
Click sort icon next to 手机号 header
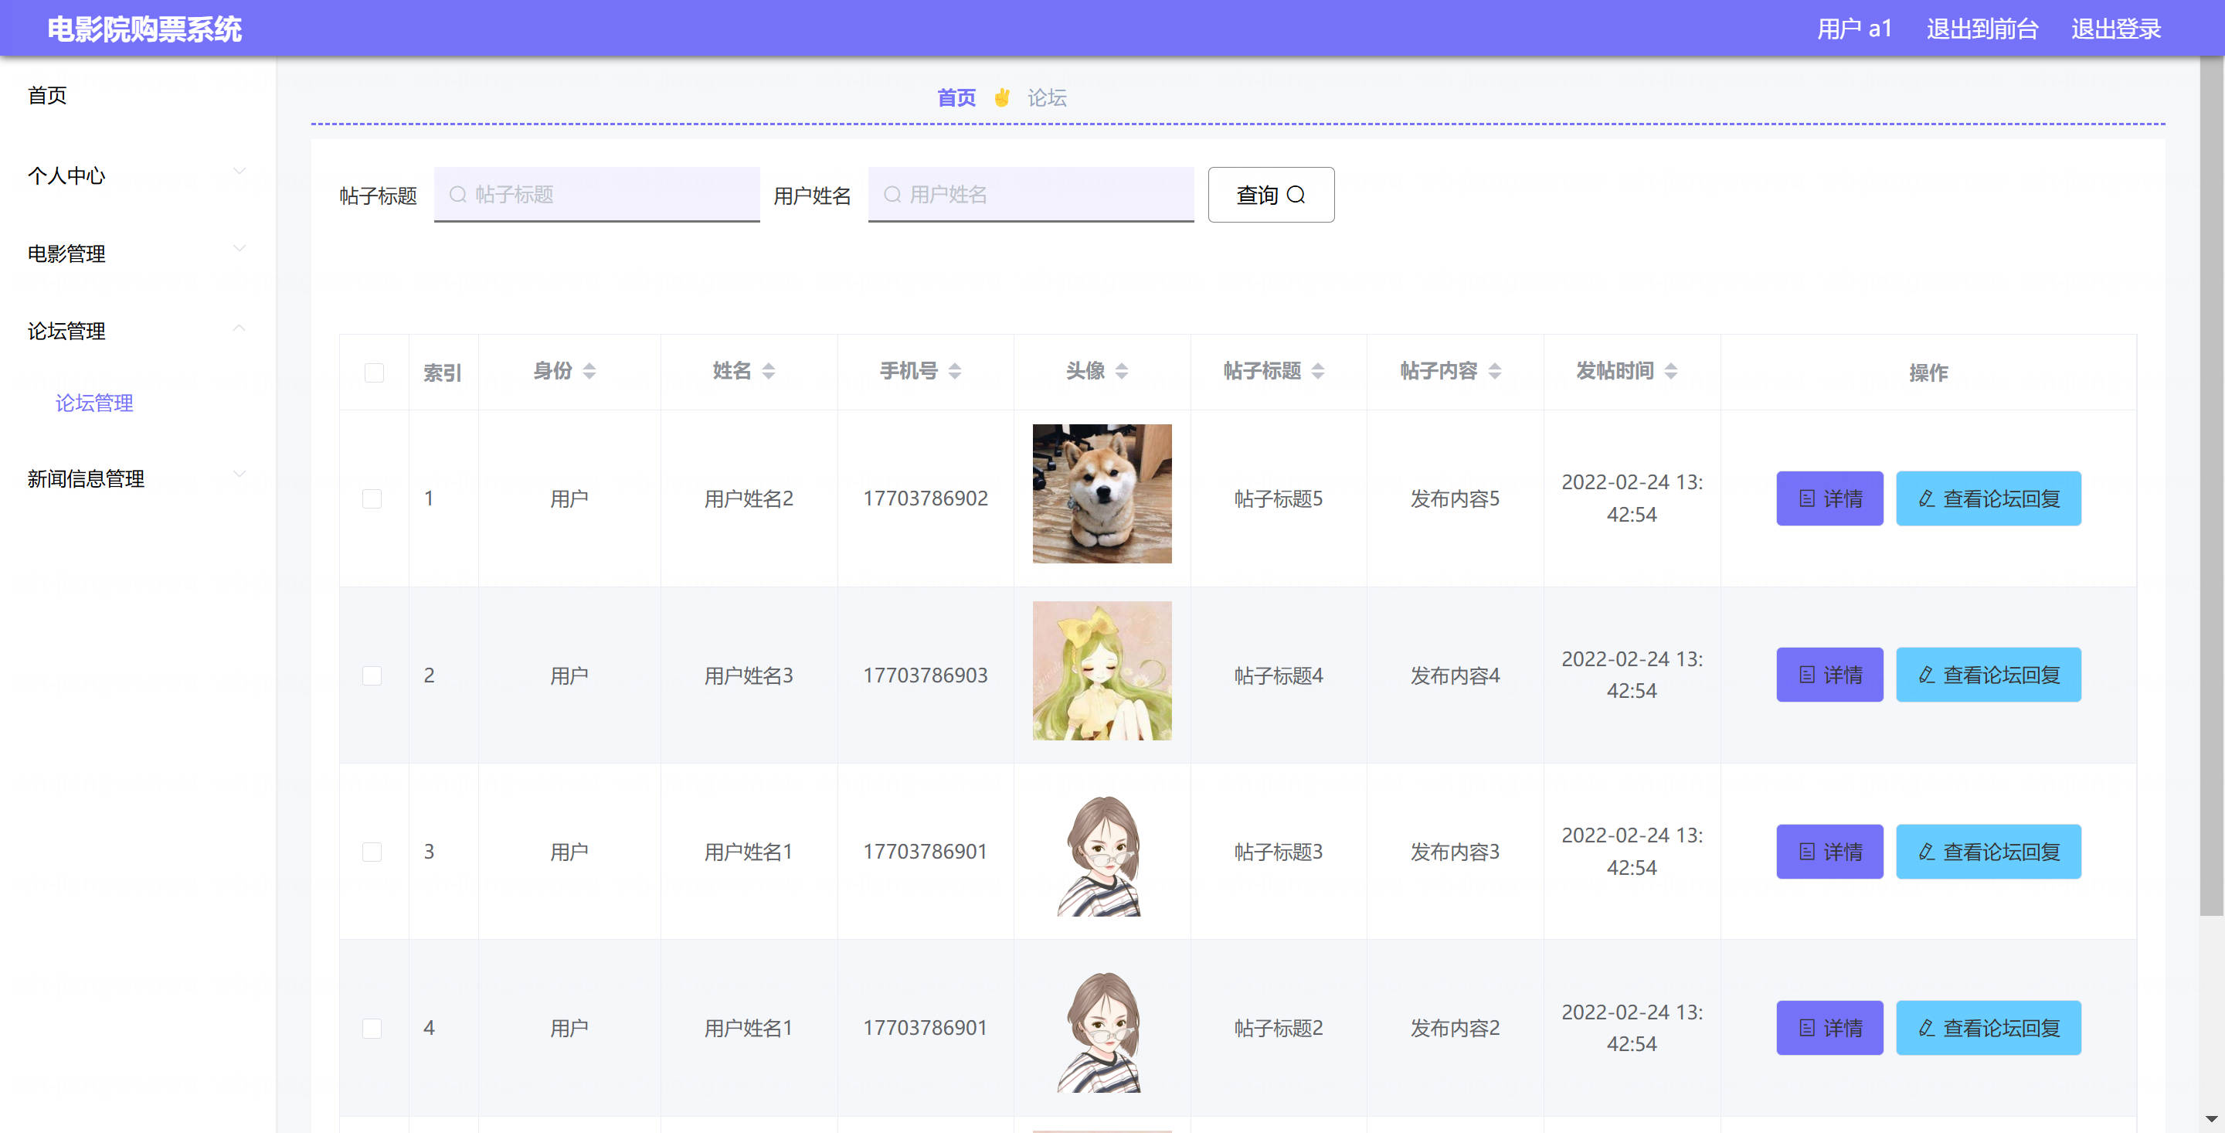954,371
